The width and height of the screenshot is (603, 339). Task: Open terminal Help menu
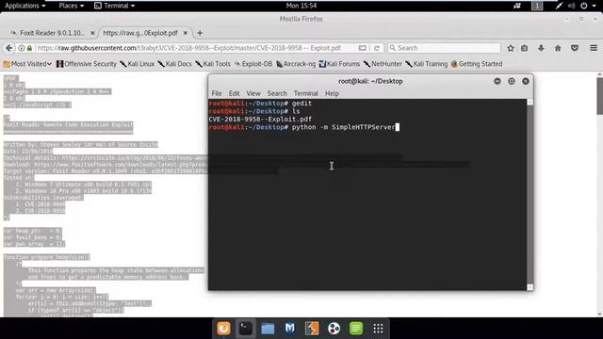pyautogui.click(x=332, y=93)
